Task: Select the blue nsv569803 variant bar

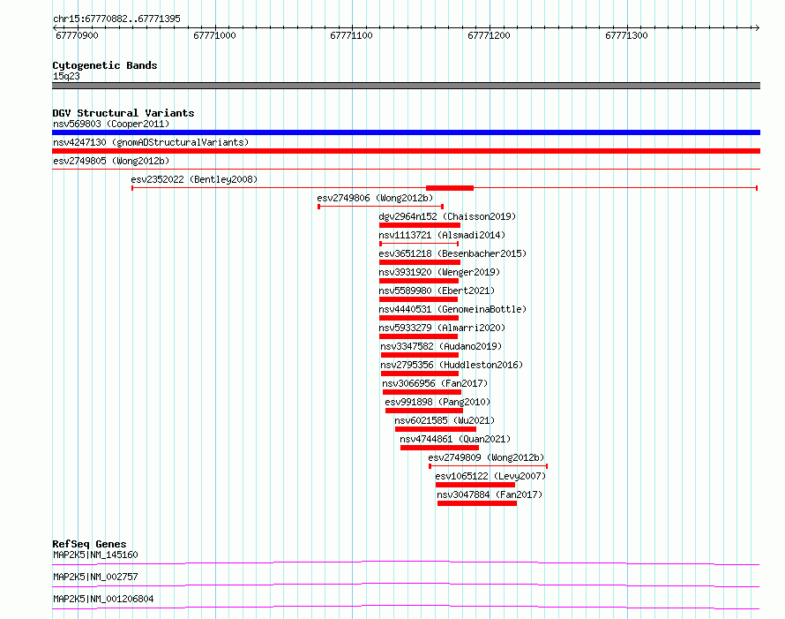Action: pos(406,132)
